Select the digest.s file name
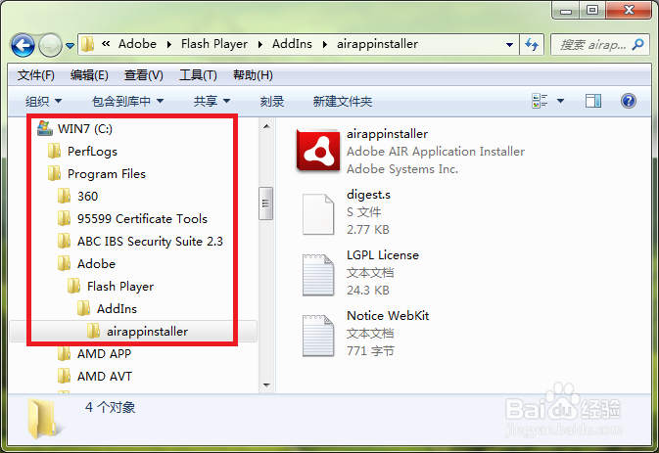Viewport: 659px width, 453px height. click(x=368, y=195)
